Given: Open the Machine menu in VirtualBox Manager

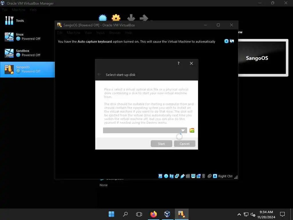Looking at the screenshot, I should (x=19, y=10).
